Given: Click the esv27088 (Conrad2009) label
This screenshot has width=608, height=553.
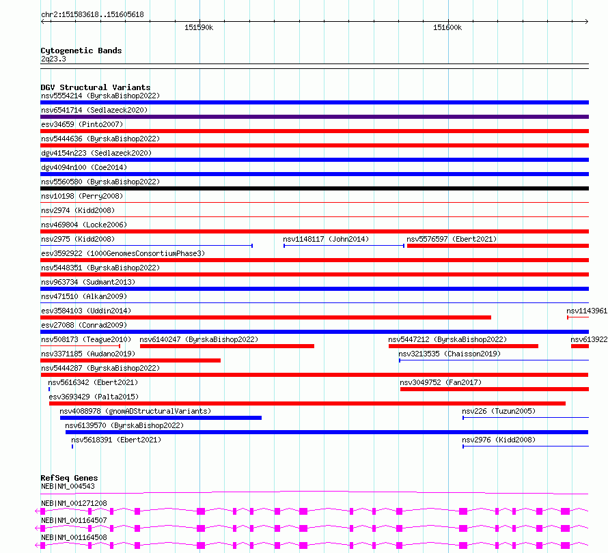Looking at the screenshot, I should pos(84,325).
